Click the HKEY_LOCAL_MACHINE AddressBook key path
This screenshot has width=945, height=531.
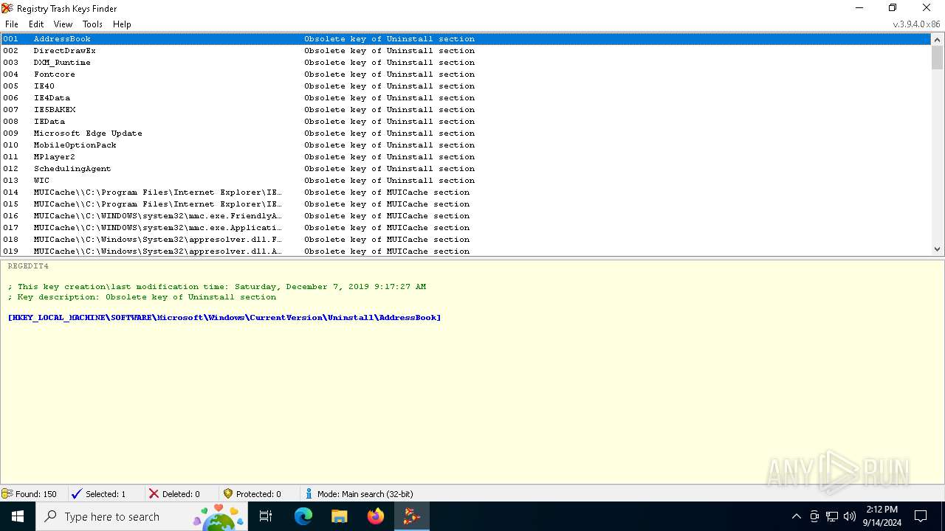click(224, 318)
